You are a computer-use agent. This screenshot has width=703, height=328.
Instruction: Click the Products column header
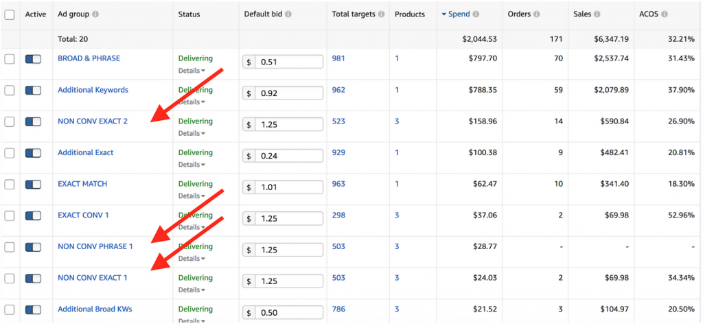pos(410,14)
